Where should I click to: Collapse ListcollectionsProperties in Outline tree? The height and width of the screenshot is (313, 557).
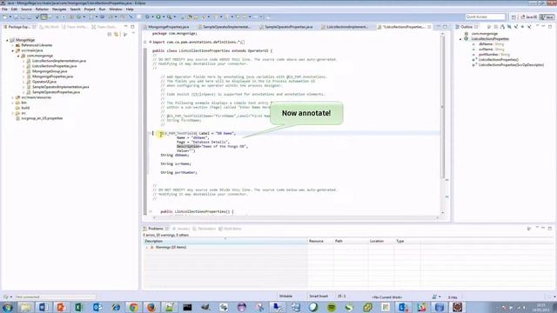tap(460, 38)
